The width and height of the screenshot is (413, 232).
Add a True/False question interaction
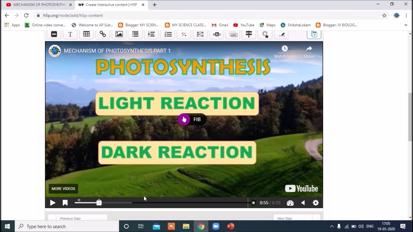(x=184, y=34)
